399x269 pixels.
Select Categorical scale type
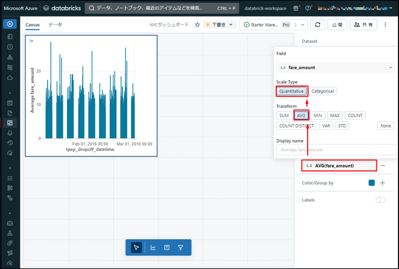(322, 91)
